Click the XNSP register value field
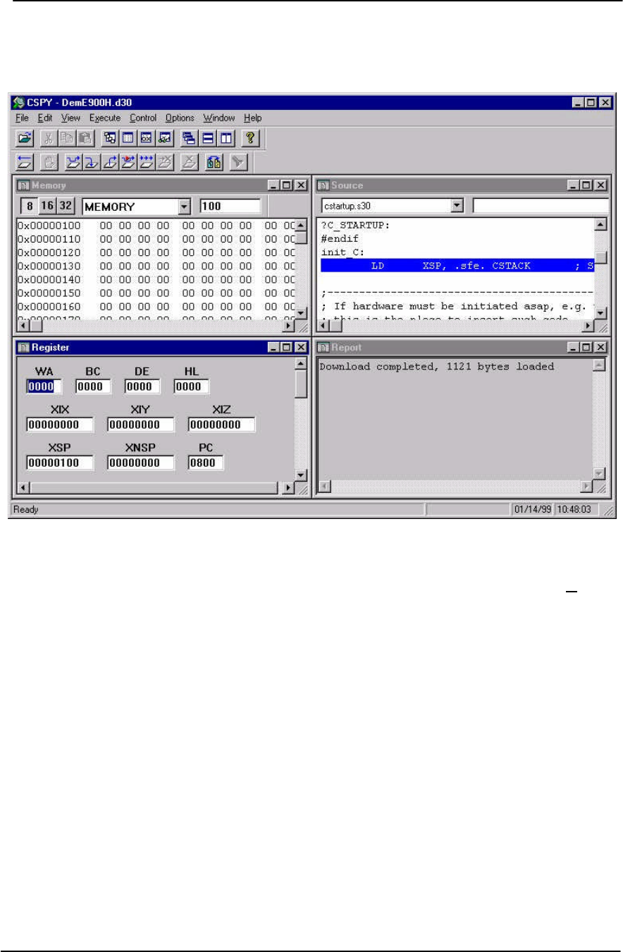Screen dimensions: 623x952 141,463
